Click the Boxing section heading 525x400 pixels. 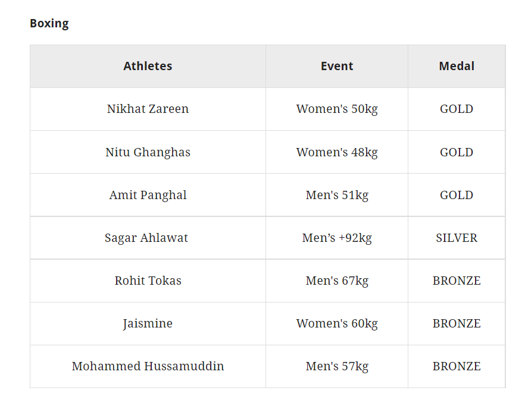[x=49, y=23]
